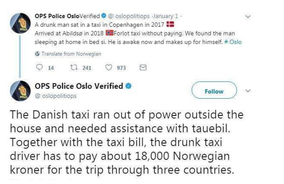This screenshot has width=284, height=184.
Task: Click the reply speech bubble icon
Action: [40, 68]
